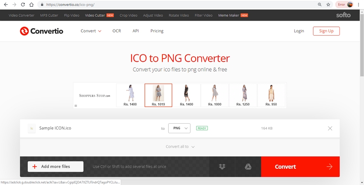
Task: Expand the Convert all to dropdown
Action: click(x=180, y=146)
